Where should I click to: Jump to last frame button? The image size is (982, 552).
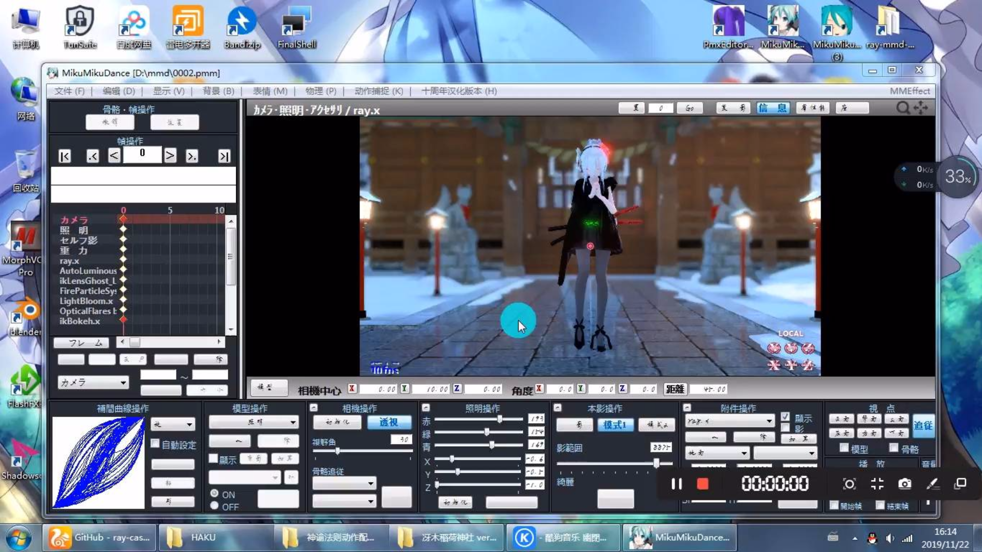pos(224,156)
